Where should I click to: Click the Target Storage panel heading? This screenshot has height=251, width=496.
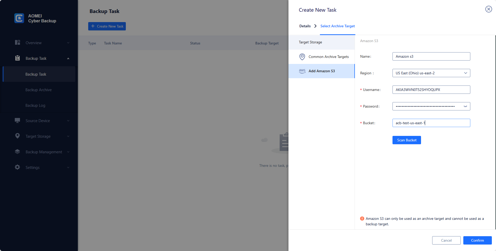coord(310,42)
